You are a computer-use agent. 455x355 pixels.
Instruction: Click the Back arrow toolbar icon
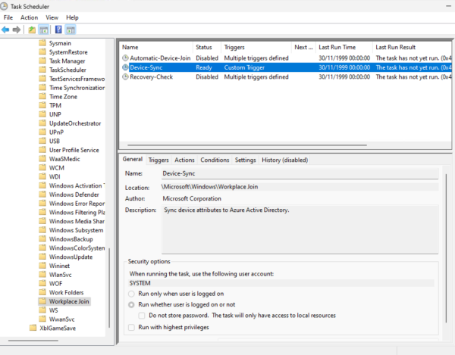[6, 30]
